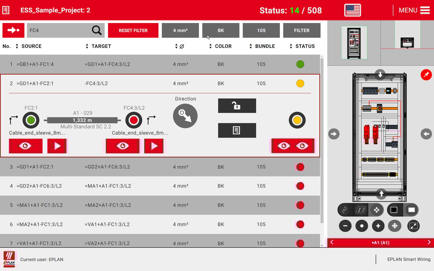The height and width of the screenshot is (271, 434).
Task: Open the wire details document icon
Action: [x=237, y=131]
